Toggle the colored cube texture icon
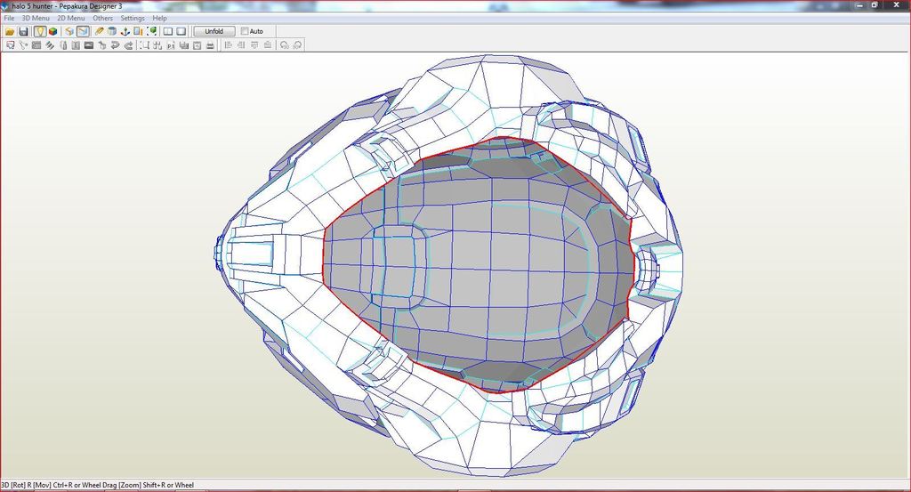Screen dimensions: 911x492 [x=52, y=31]
